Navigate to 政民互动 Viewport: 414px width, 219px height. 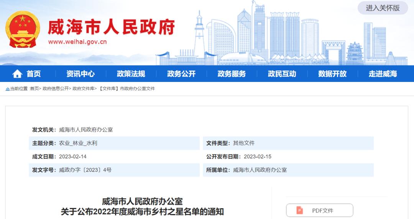pos(282,74)
